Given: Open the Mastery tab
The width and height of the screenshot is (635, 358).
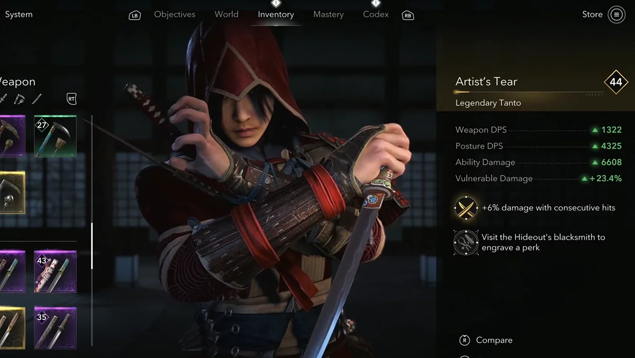Looking at the screenshot, I should tap(329, 14).
